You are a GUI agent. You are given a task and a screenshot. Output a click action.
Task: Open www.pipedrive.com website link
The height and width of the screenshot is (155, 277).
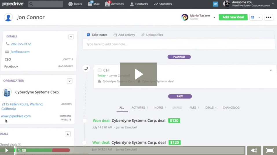16,116
